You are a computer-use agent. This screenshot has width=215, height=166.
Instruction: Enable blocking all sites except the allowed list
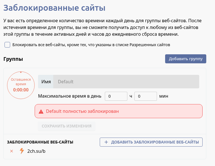[7, 45]
